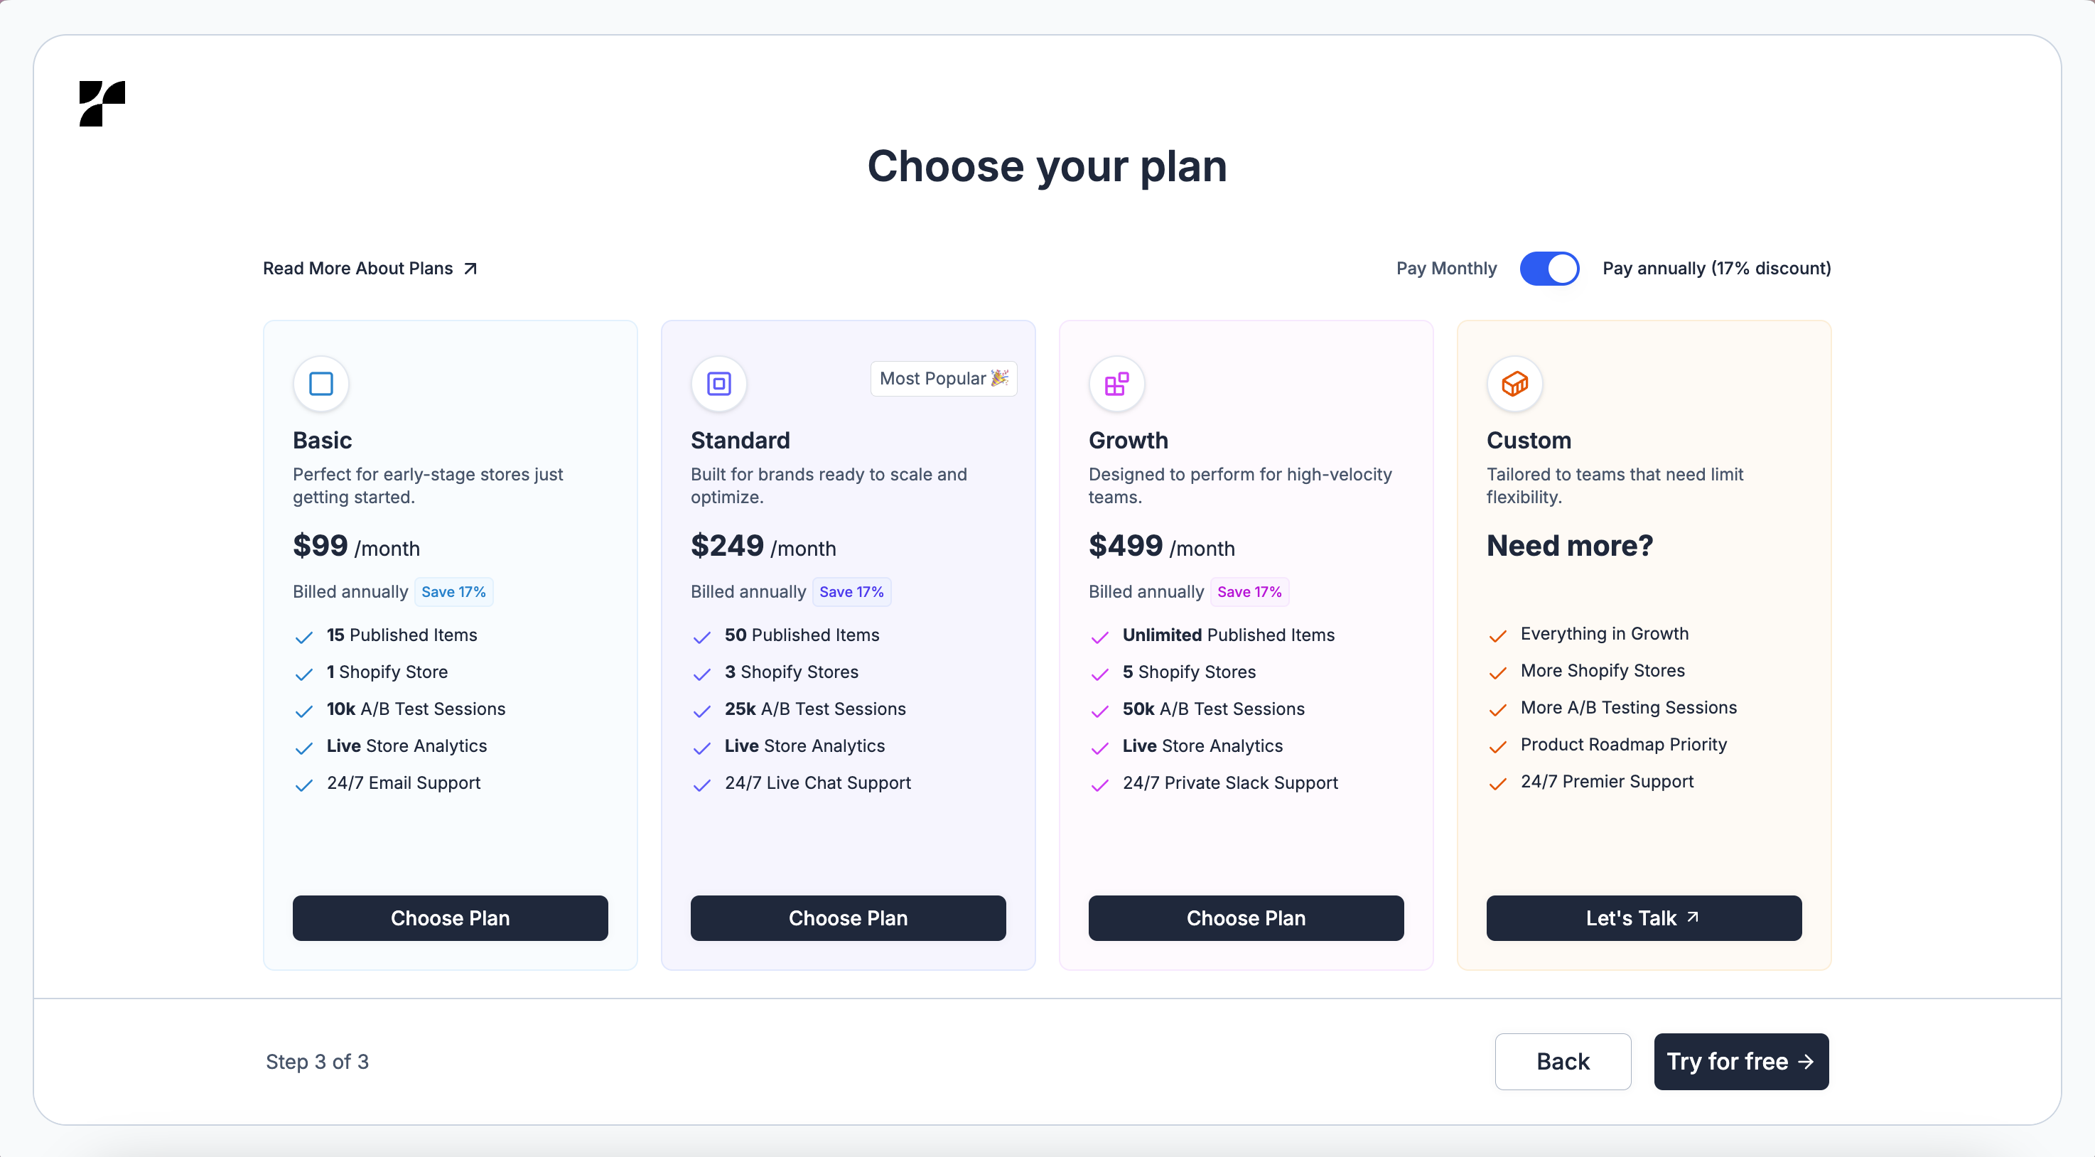The width and height of the screenshot is (2095, 1157).
Task: Click the Save 17% badge under Basic price
Action: (453, 592)
